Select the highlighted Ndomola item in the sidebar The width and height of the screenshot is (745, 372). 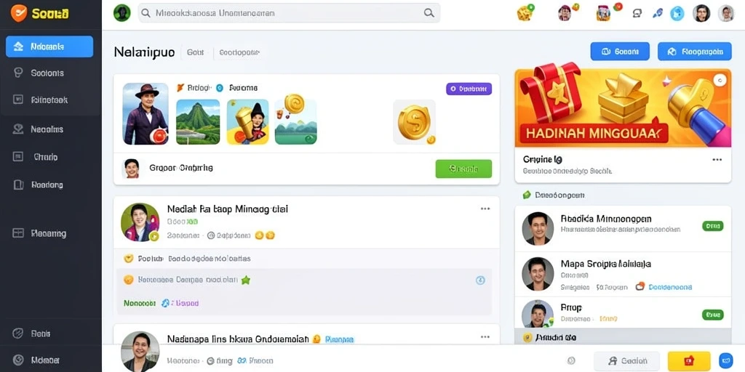(49, 46)
